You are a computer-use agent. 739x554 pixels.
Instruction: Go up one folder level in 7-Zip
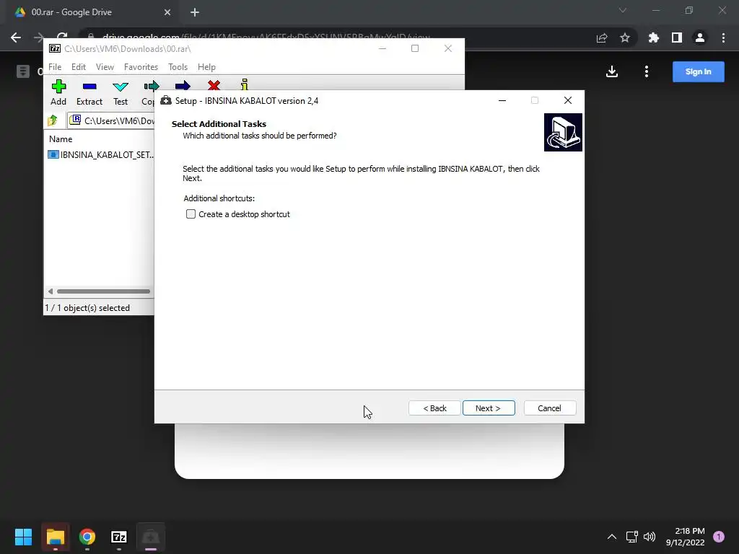point(52,121)
